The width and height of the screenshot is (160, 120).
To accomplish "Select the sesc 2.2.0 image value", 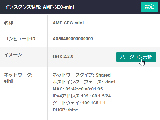I will (x=63, y=56).
